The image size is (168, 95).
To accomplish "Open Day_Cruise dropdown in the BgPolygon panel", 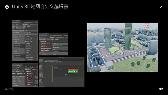I will coord(17,26).
